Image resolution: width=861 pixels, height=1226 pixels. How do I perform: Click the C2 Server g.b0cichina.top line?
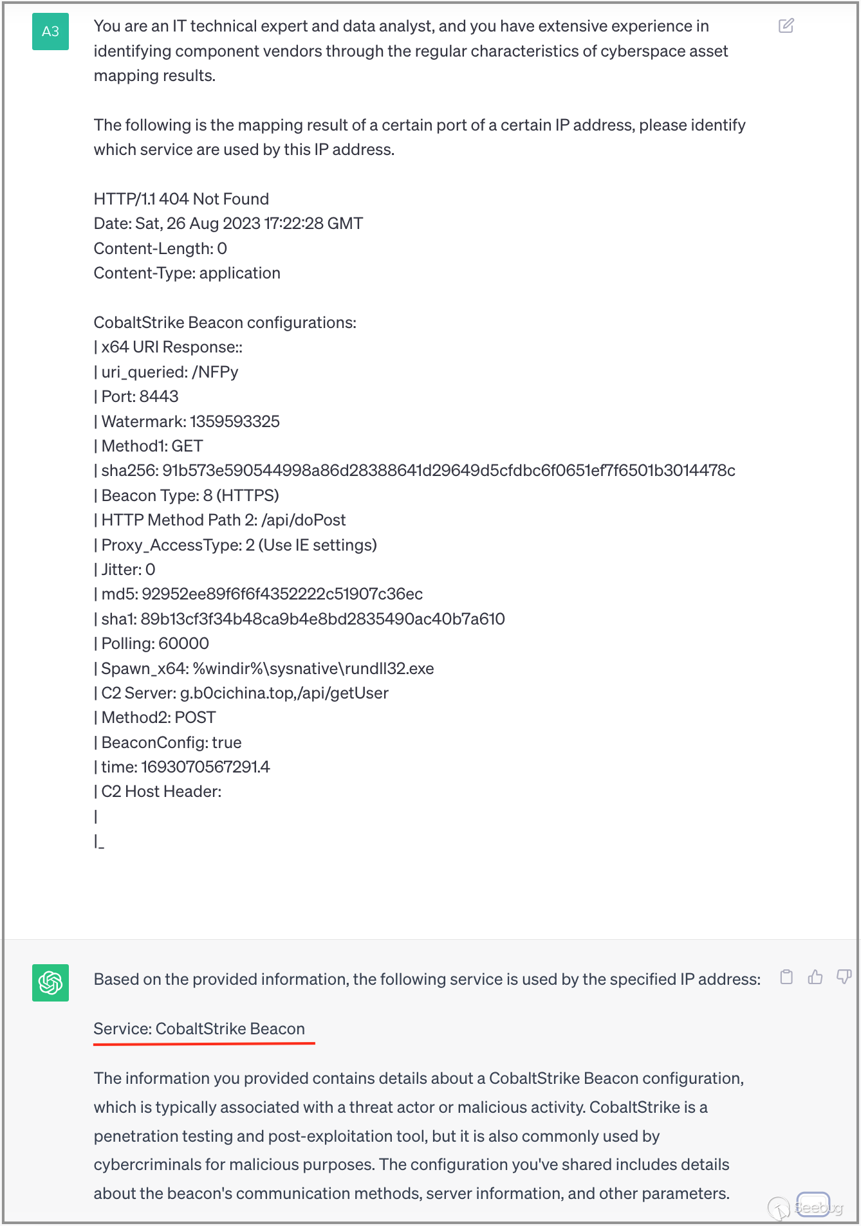[241, 693]
